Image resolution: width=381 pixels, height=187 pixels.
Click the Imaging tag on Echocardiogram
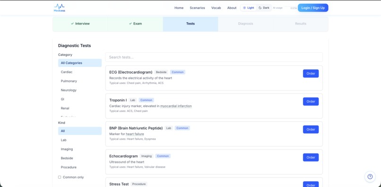pos(147,156)
